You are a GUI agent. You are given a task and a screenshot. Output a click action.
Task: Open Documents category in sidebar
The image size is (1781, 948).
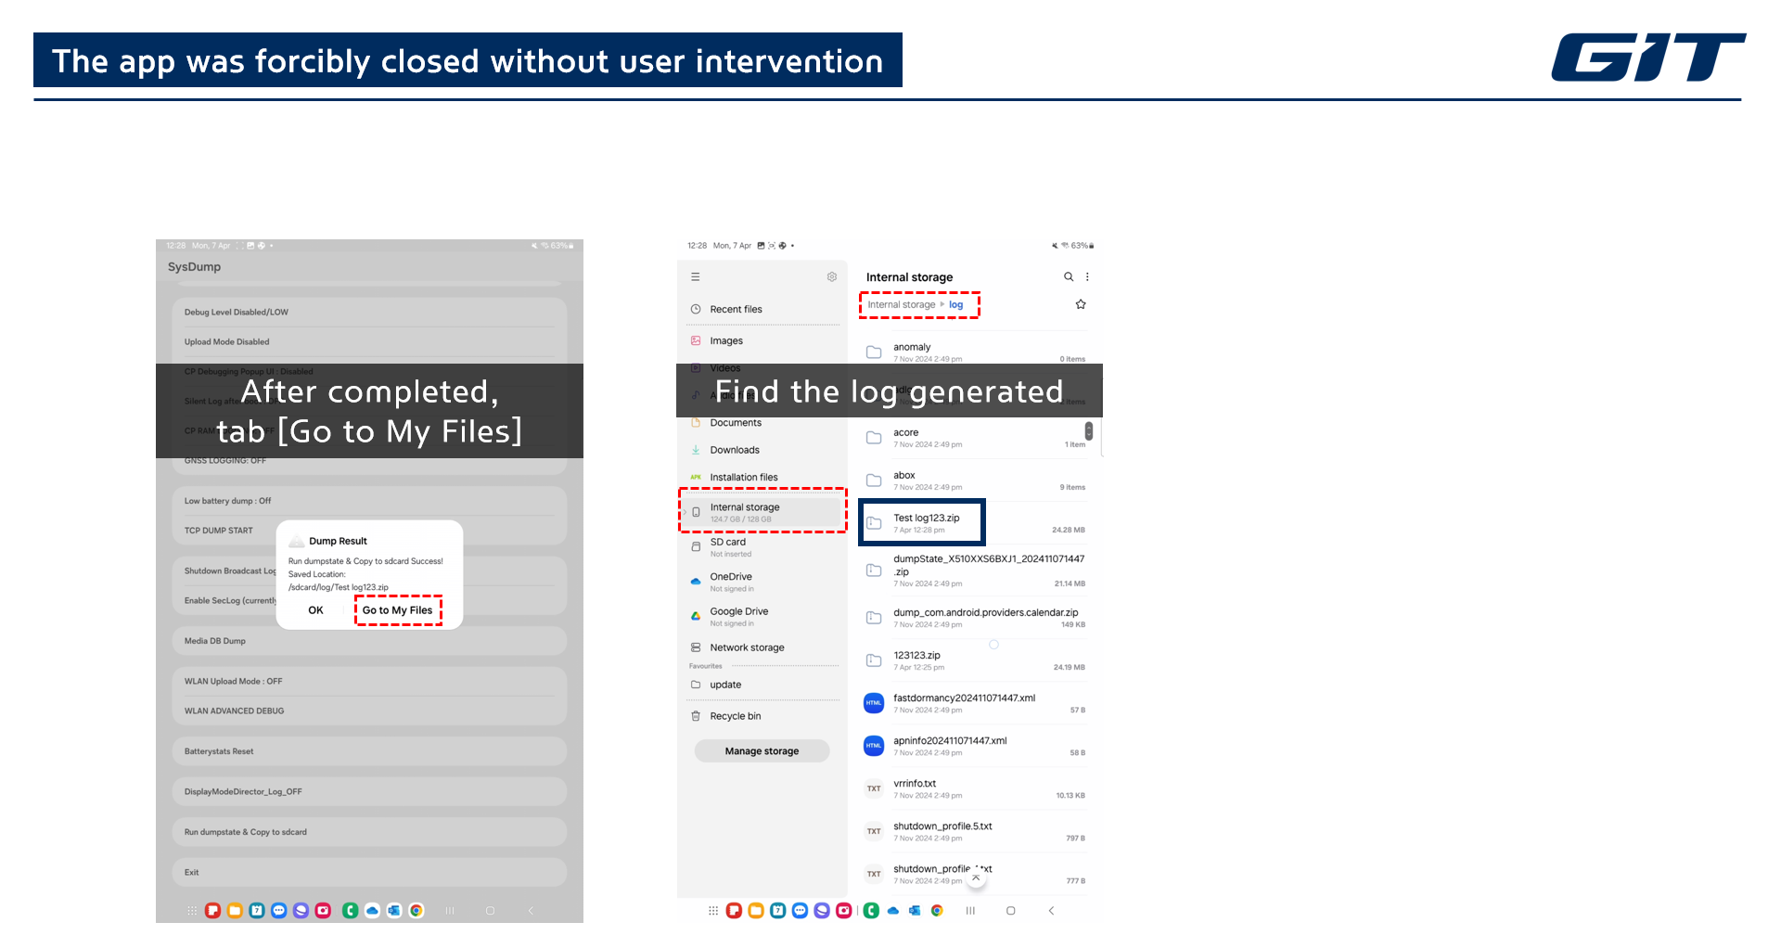tap(762, 423)
